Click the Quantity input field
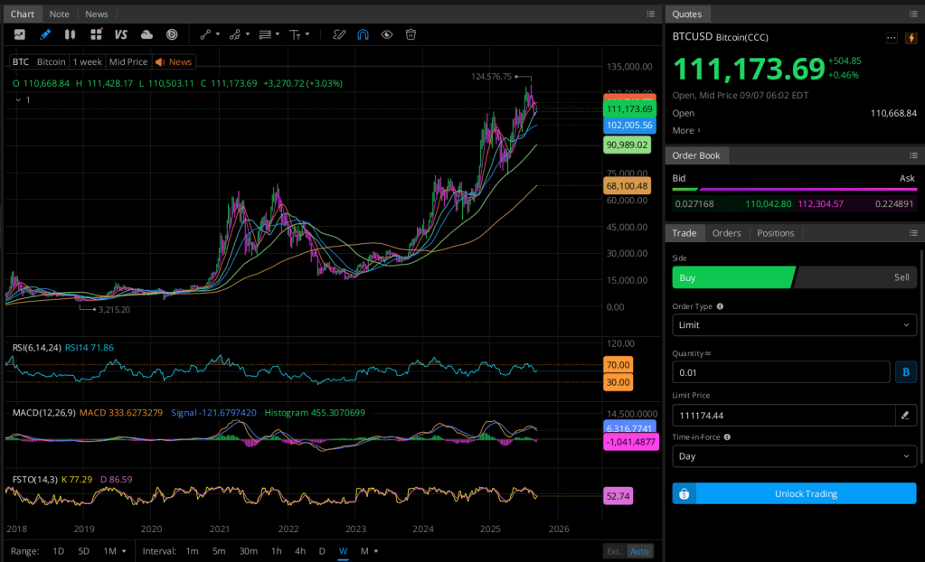This screenshot has height=562, width=925. tap(781, 372)
